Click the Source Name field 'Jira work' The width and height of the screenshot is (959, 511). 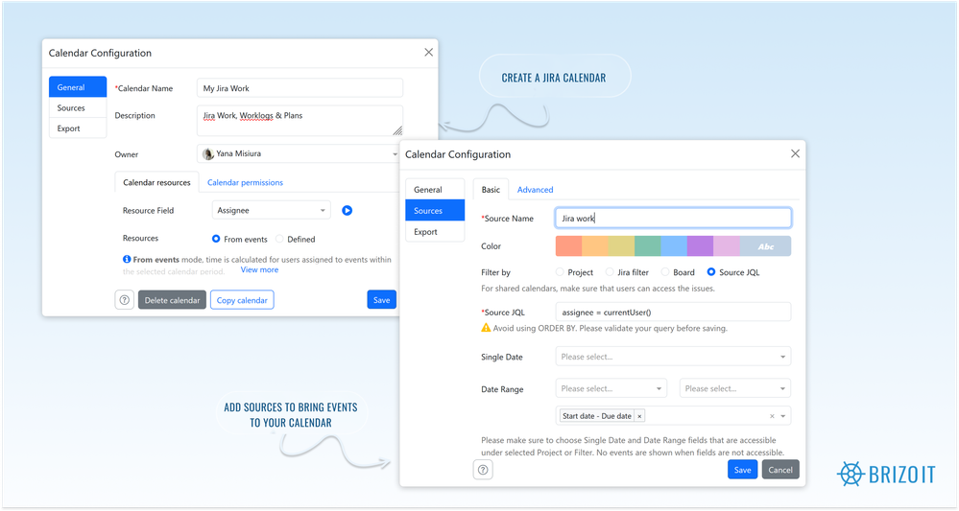pyautogui.click(x=673, y=218)
